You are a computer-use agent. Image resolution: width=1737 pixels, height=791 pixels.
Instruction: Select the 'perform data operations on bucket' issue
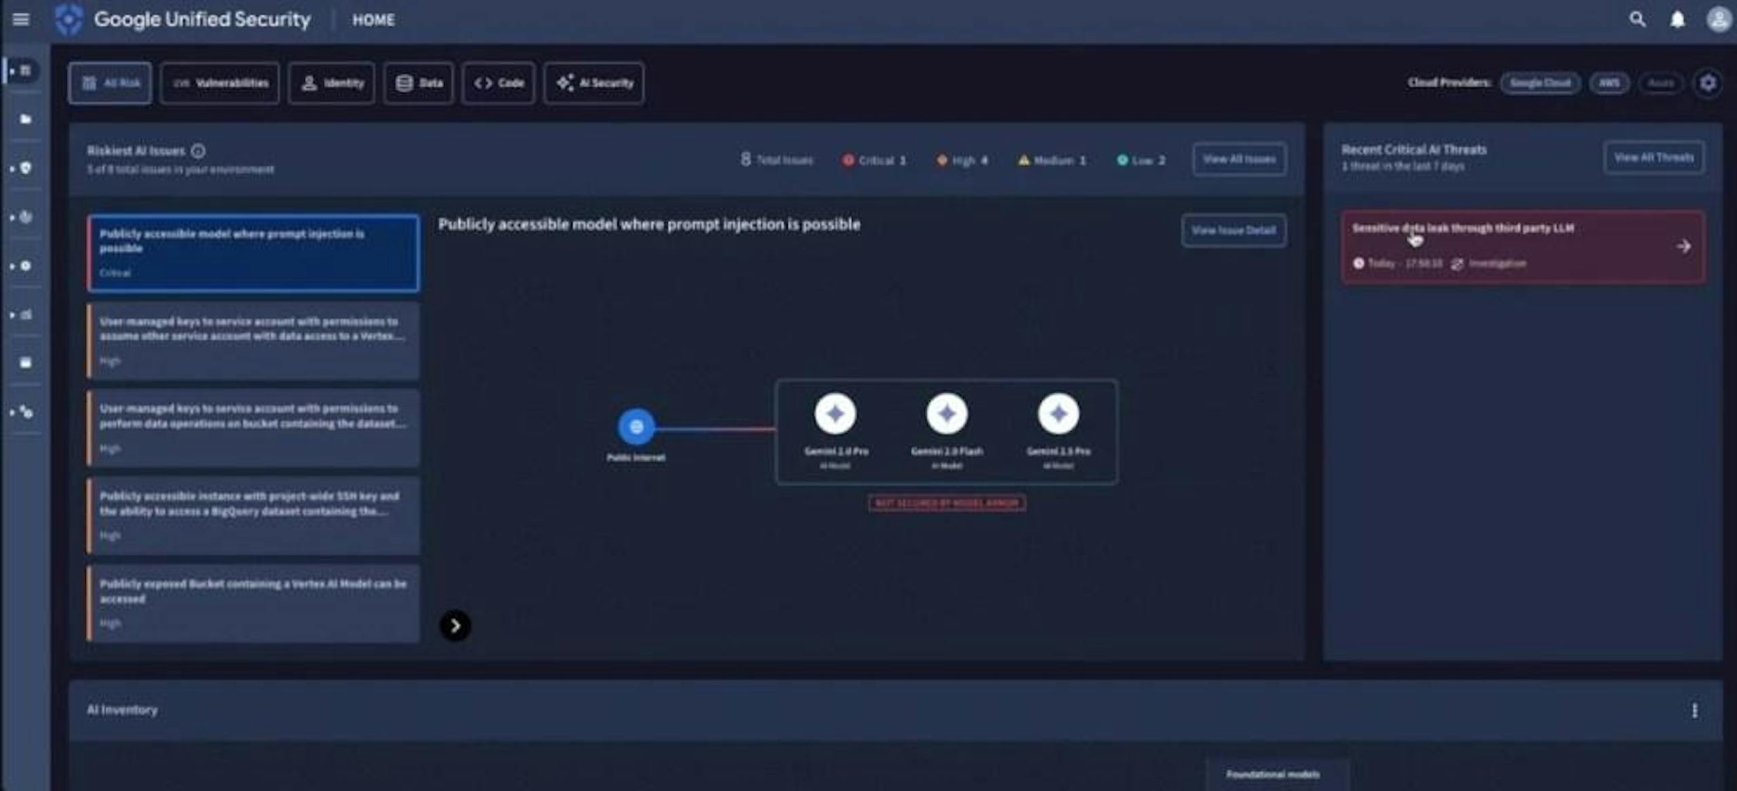pos(253,428)
